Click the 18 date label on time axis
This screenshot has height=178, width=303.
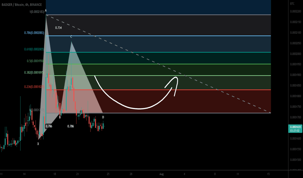point(55,174)
